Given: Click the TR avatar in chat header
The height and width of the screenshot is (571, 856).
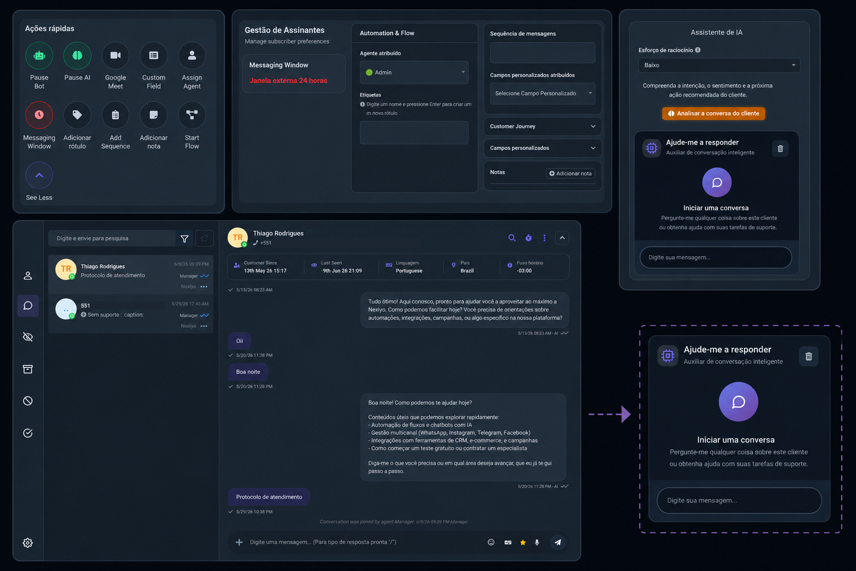Looking at the screenshot, I should coord(237,238).
